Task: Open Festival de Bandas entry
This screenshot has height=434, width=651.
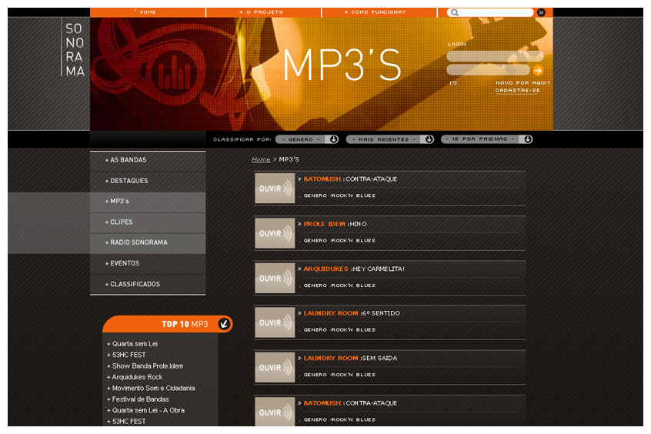Action: pos(140,399)
